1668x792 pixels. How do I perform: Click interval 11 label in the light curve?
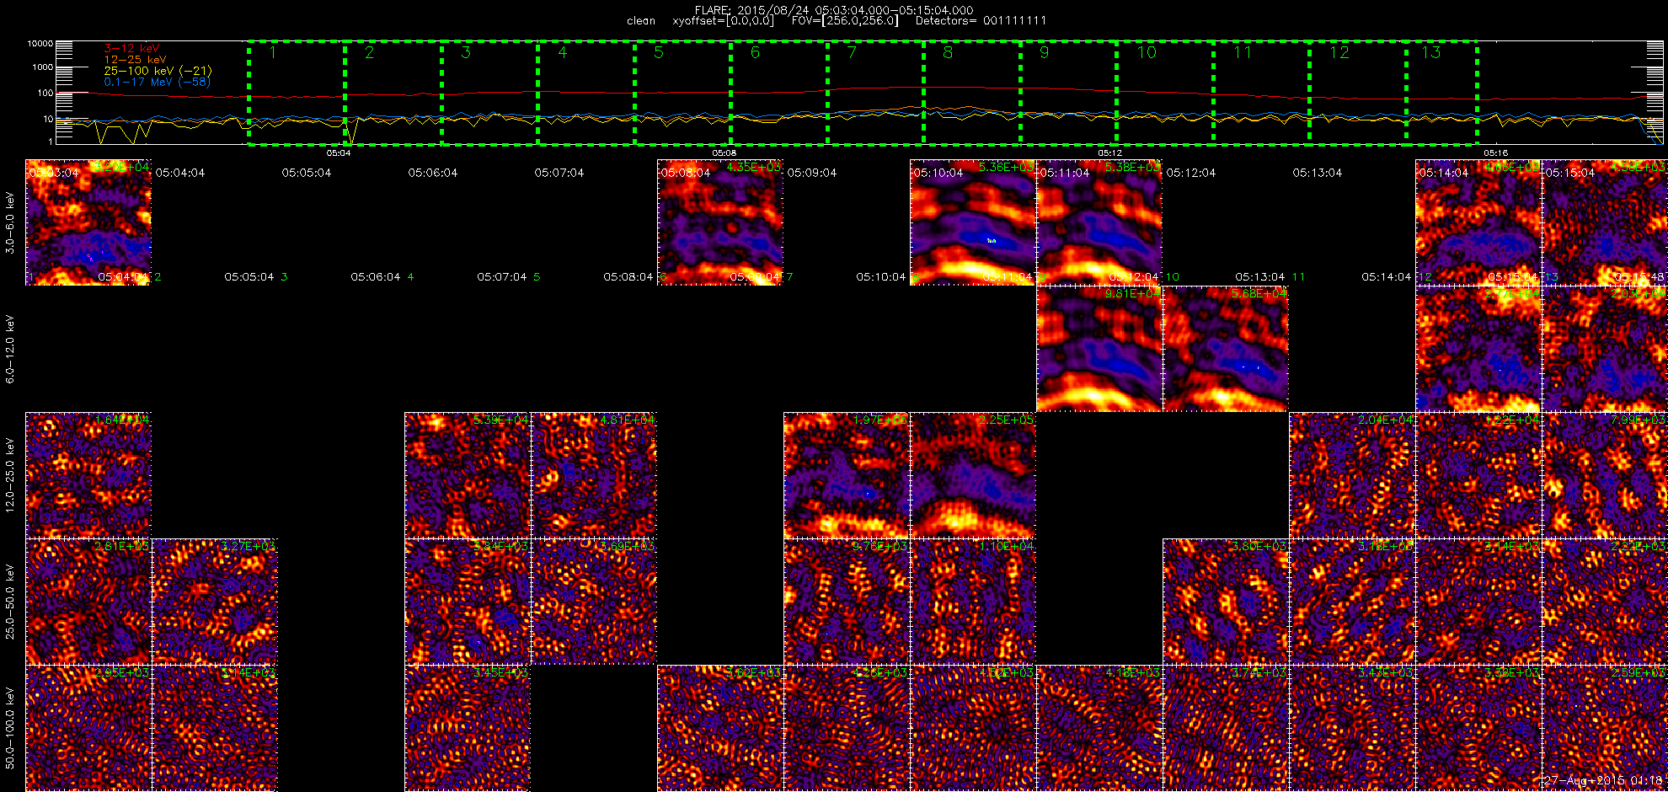tap(1243, 52)
